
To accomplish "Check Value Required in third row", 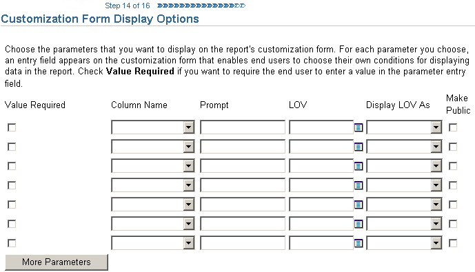I will 12,166.
